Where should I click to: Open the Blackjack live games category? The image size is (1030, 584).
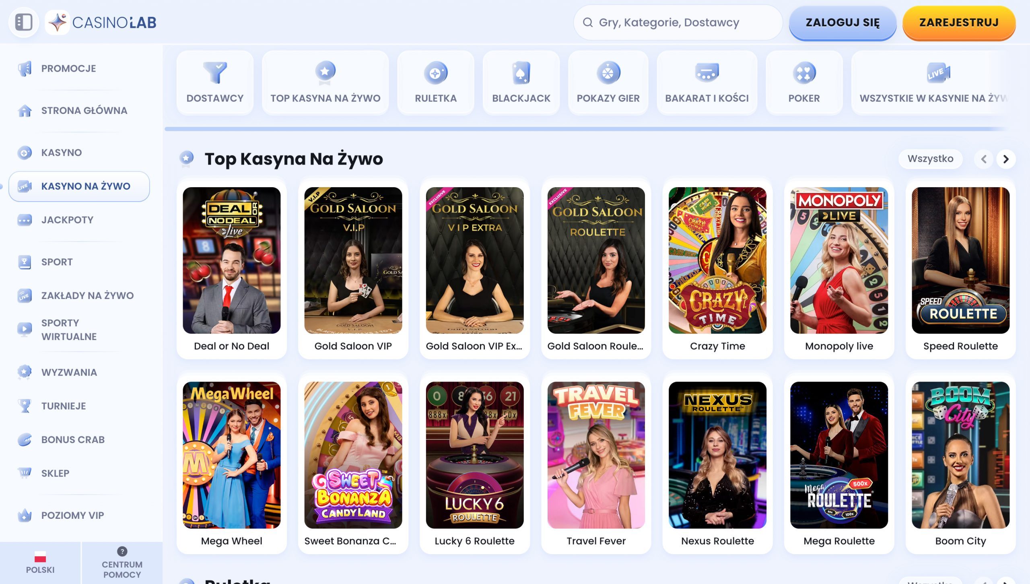click(x=521, y=83)
